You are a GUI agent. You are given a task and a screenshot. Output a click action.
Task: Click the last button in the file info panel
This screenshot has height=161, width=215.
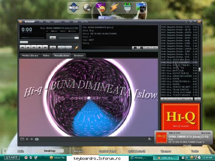pos(155,48)
